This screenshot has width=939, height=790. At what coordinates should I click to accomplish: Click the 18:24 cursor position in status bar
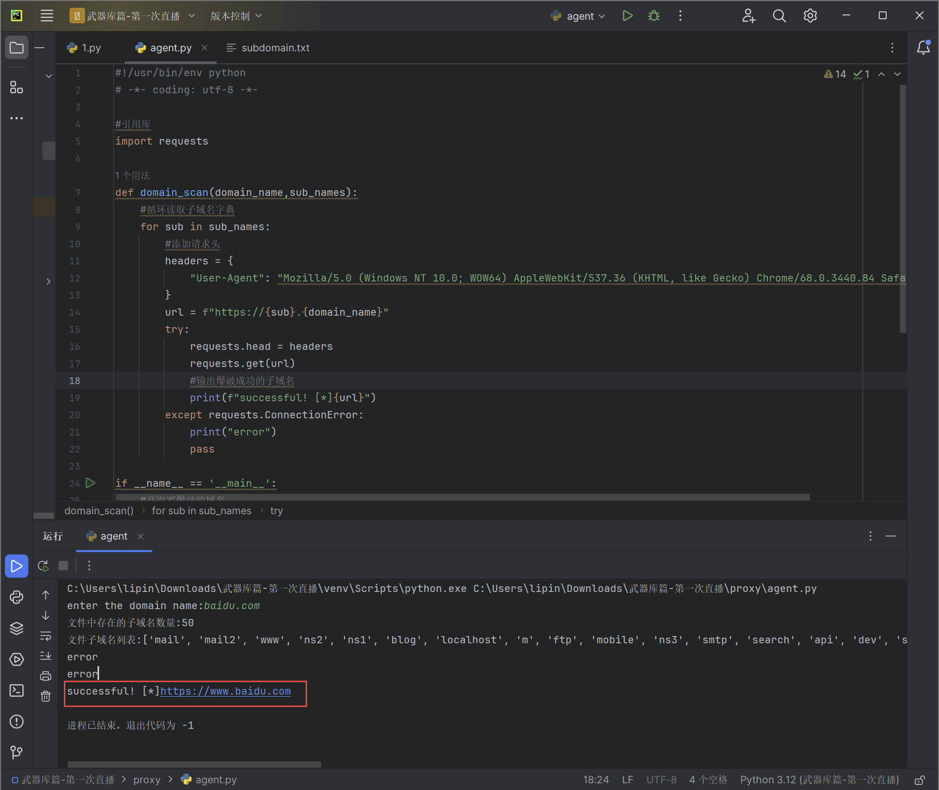point(596,780)
